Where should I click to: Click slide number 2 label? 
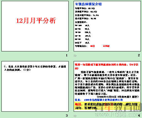139,55
